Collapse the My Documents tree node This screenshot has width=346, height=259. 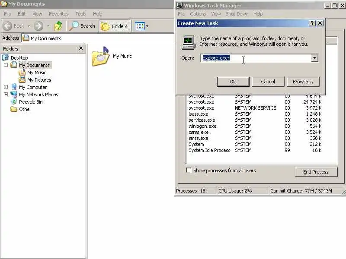pos(6,65)
